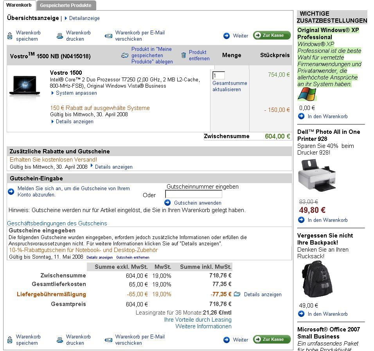
Task: Click 10-%-Rabattgutschein für Notebook-Zubehör text
Action: (83, 250)
